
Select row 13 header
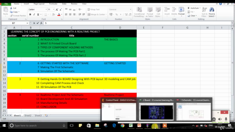(4, 79)
